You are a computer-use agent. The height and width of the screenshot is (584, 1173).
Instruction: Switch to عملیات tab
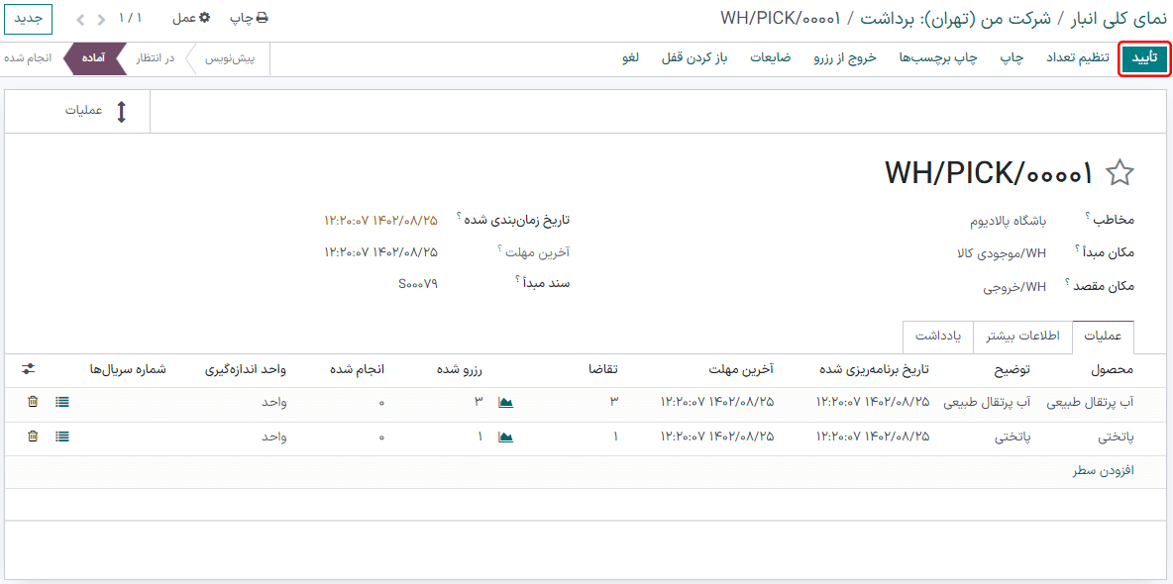coord(1103,338)
